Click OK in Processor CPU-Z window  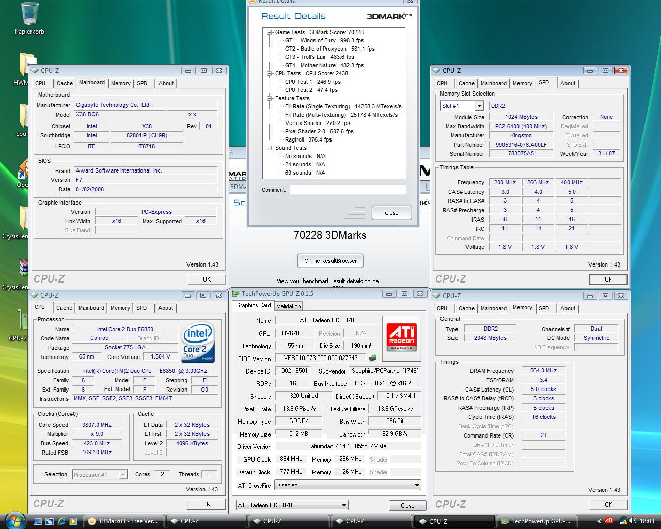[x=206, y=504]
